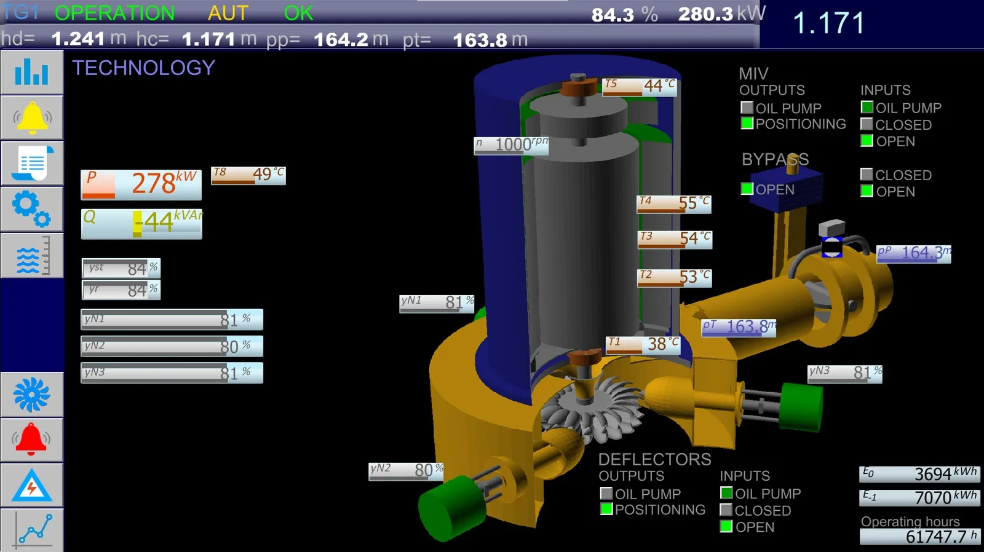Open the blue turbine wheel icon
The width and height of the screenshot is (984, 552).
pos(32,395)
